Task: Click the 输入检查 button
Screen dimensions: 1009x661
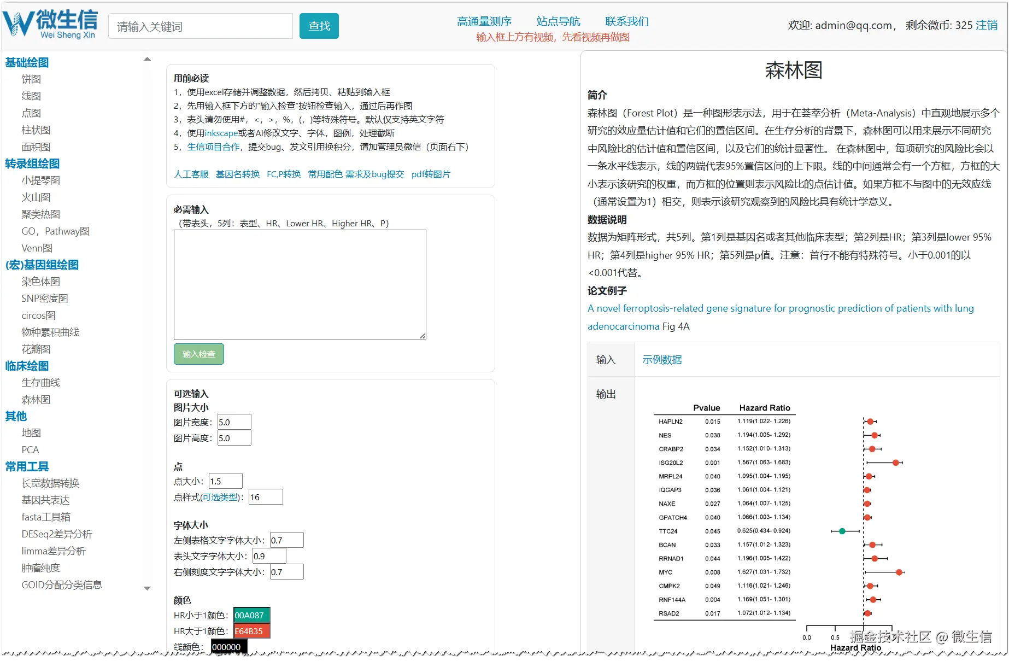Action: pyautogui.click(x=199, y=354)
